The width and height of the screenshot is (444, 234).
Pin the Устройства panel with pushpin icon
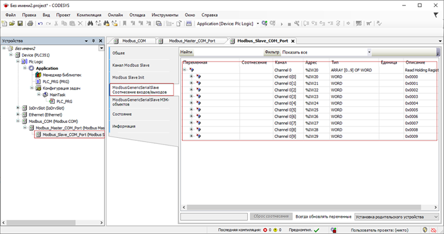pos(94,41)
